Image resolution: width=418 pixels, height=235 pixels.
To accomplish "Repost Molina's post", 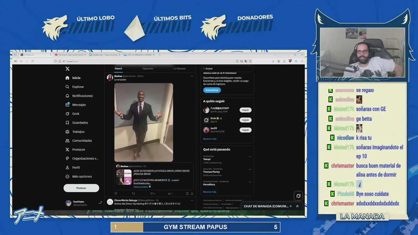I will pos(134,194).
